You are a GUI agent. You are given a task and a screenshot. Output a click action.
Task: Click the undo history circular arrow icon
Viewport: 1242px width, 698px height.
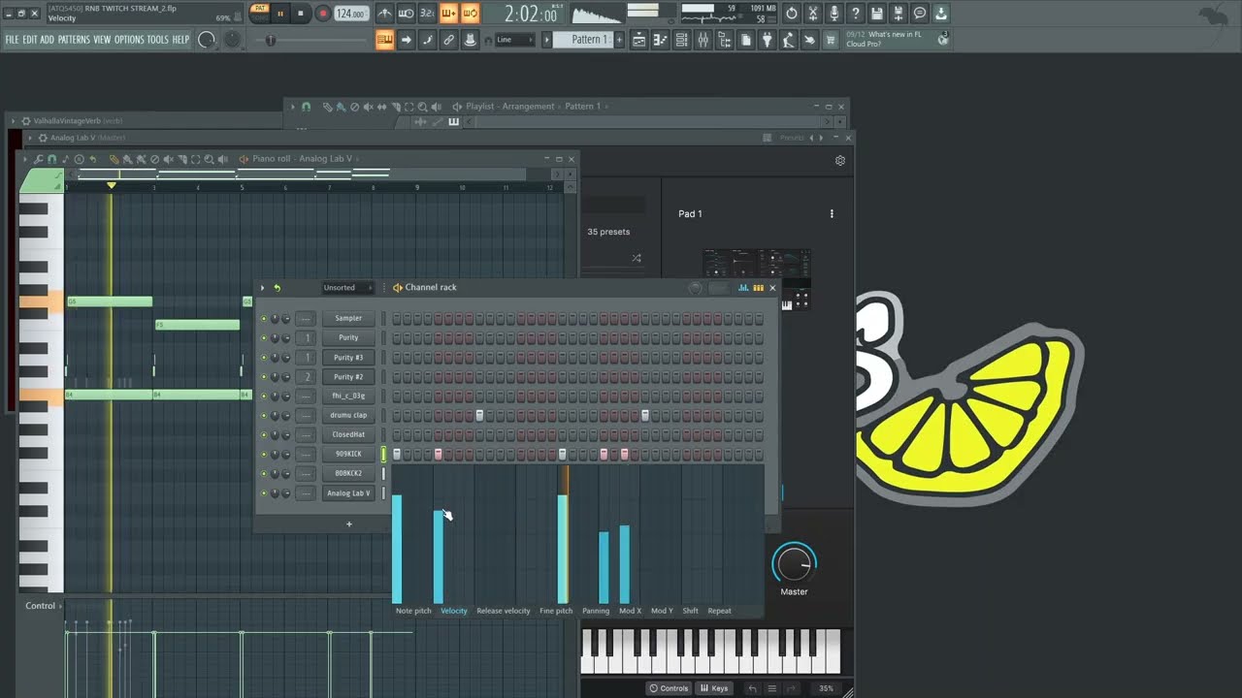pos(792,14)
